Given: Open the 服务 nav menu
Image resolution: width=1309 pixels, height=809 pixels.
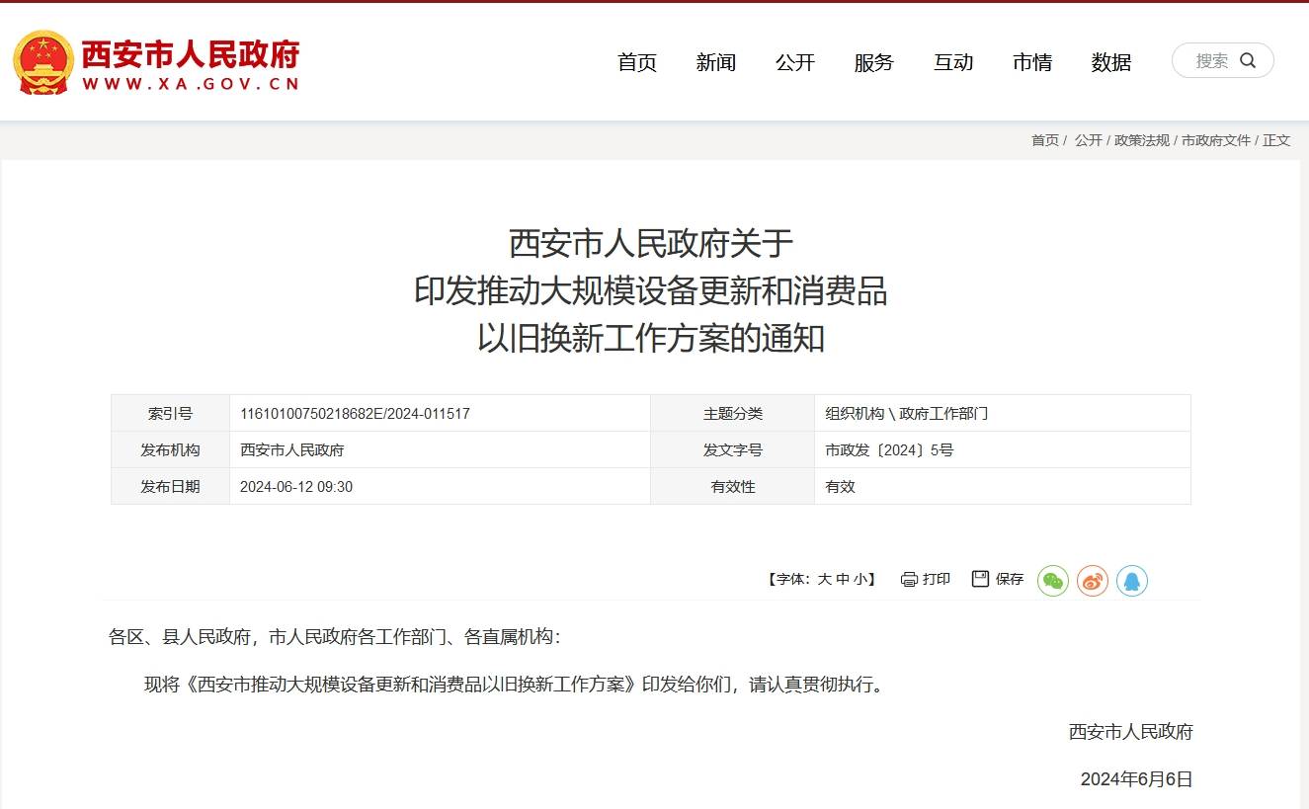Looking at the screenshot, I should (874, 62).
